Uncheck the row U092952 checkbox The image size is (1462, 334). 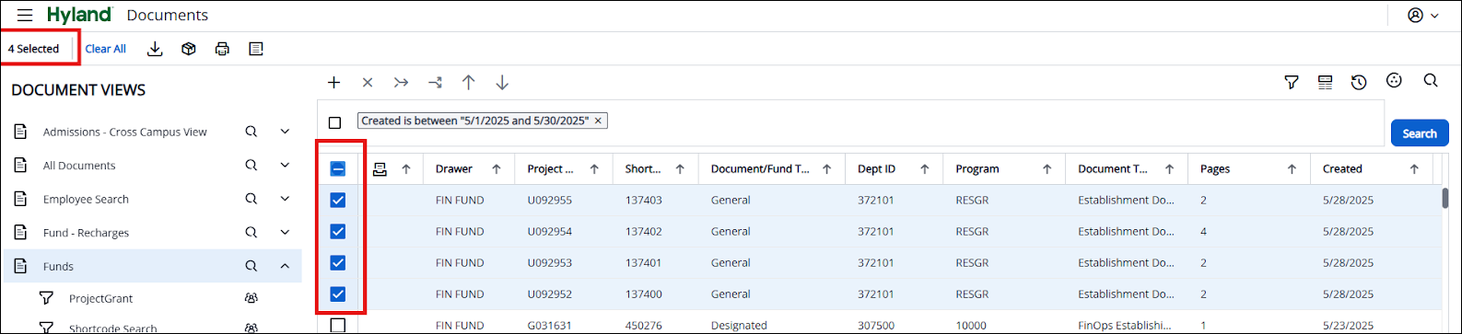coord(337,294)
